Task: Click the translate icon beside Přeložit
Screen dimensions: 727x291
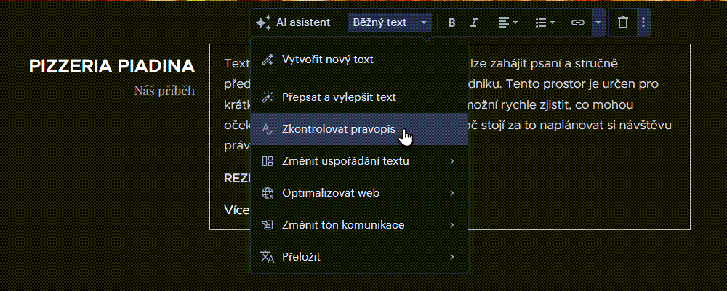Action: pyautogui.click(x=267, y=257)
